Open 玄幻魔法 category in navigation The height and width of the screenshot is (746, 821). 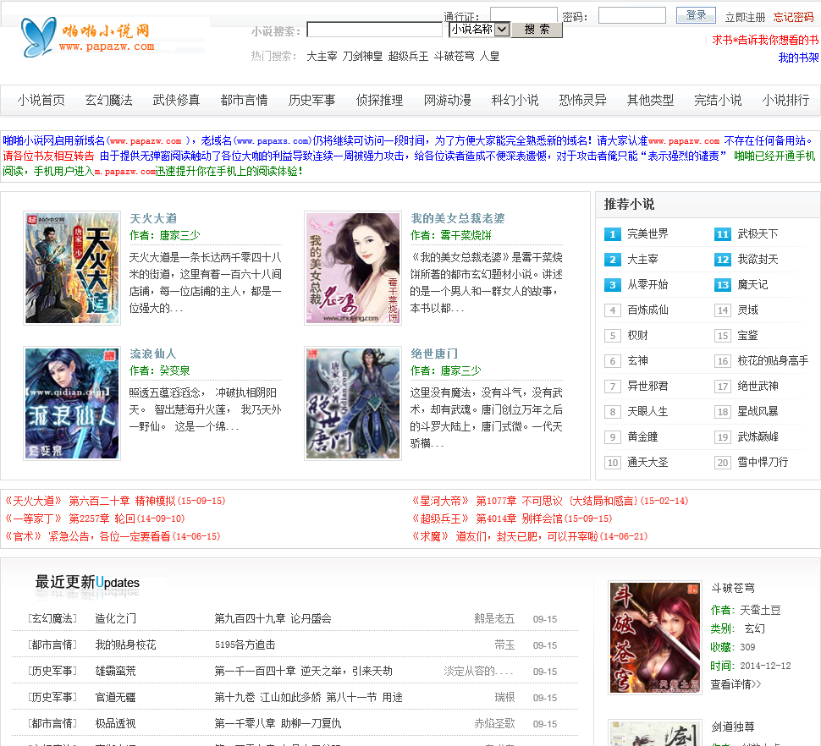[x=109, y=100]
